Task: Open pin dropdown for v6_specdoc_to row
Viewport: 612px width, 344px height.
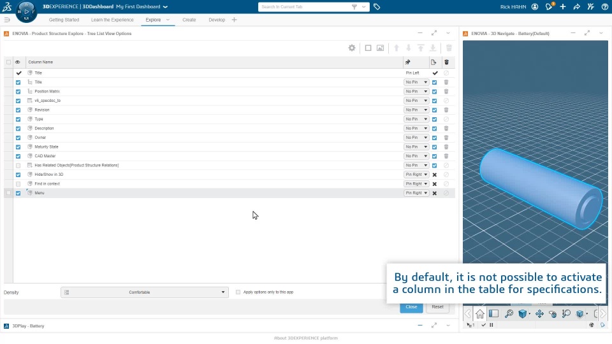Action: click(x=416, y=101)
